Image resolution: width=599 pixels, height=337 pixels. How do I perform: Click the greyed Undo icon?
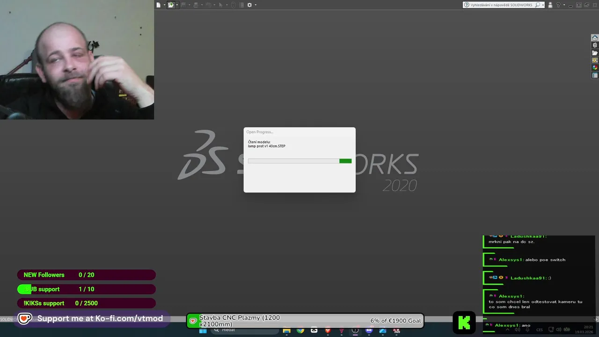(x=208, y=5)
